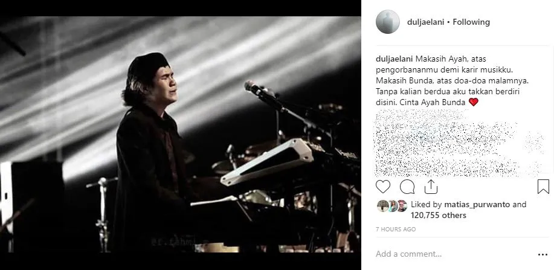The height and width of the screenshot is (270, 554).
Task: Share the post via share icon
Action: coord(431,187)
